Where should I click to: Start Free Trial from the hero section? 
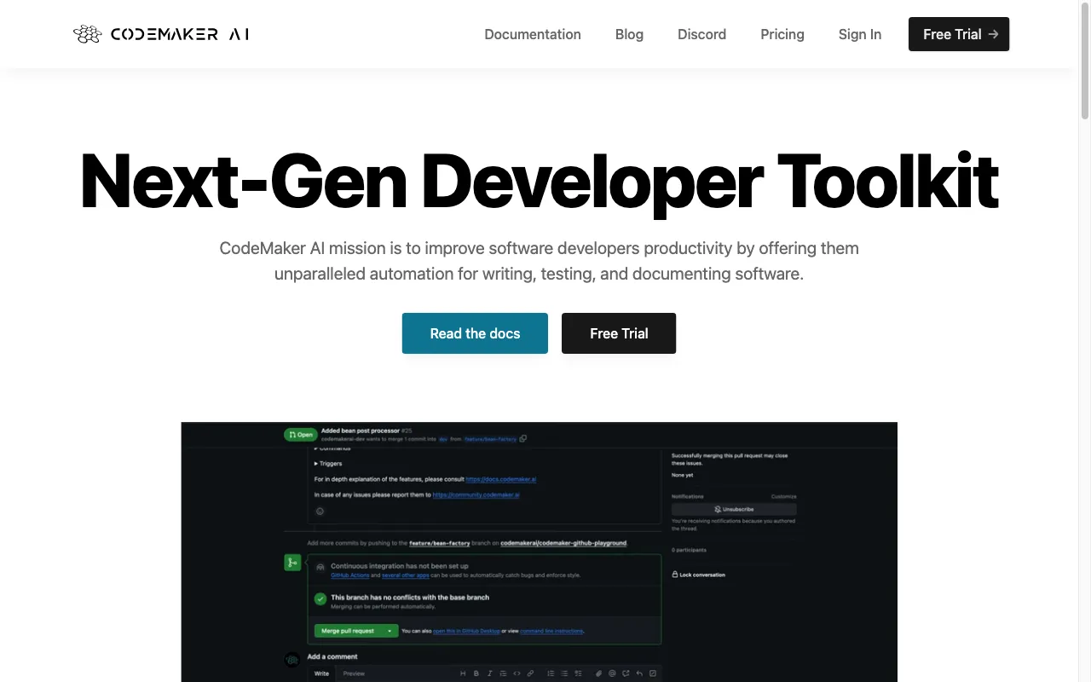[619, 333]
